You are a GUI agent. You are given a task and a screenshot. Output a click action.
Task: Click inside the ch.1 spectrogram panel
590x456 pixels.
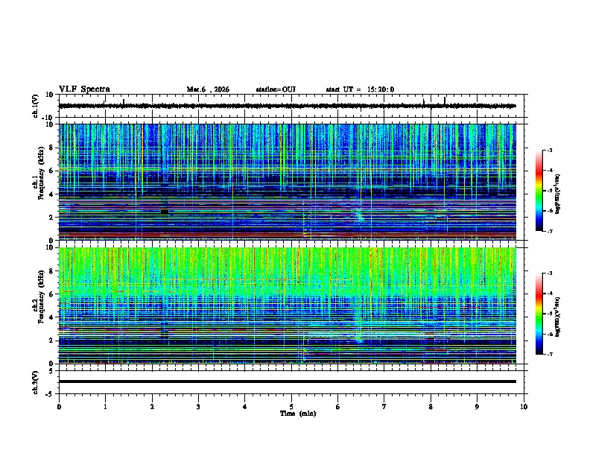coord(287,182)
